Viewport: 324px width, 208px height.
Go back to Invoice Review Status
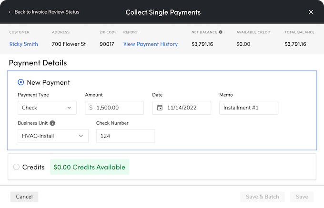click(47, 12)
